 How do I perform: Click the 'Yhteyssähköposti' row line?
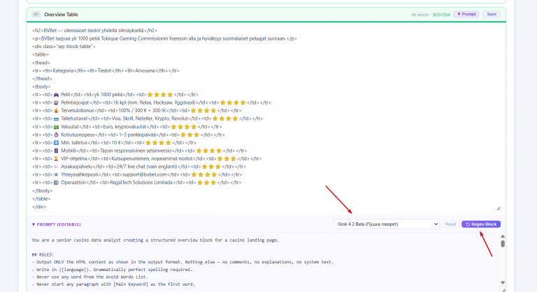(x=137, y=174)
